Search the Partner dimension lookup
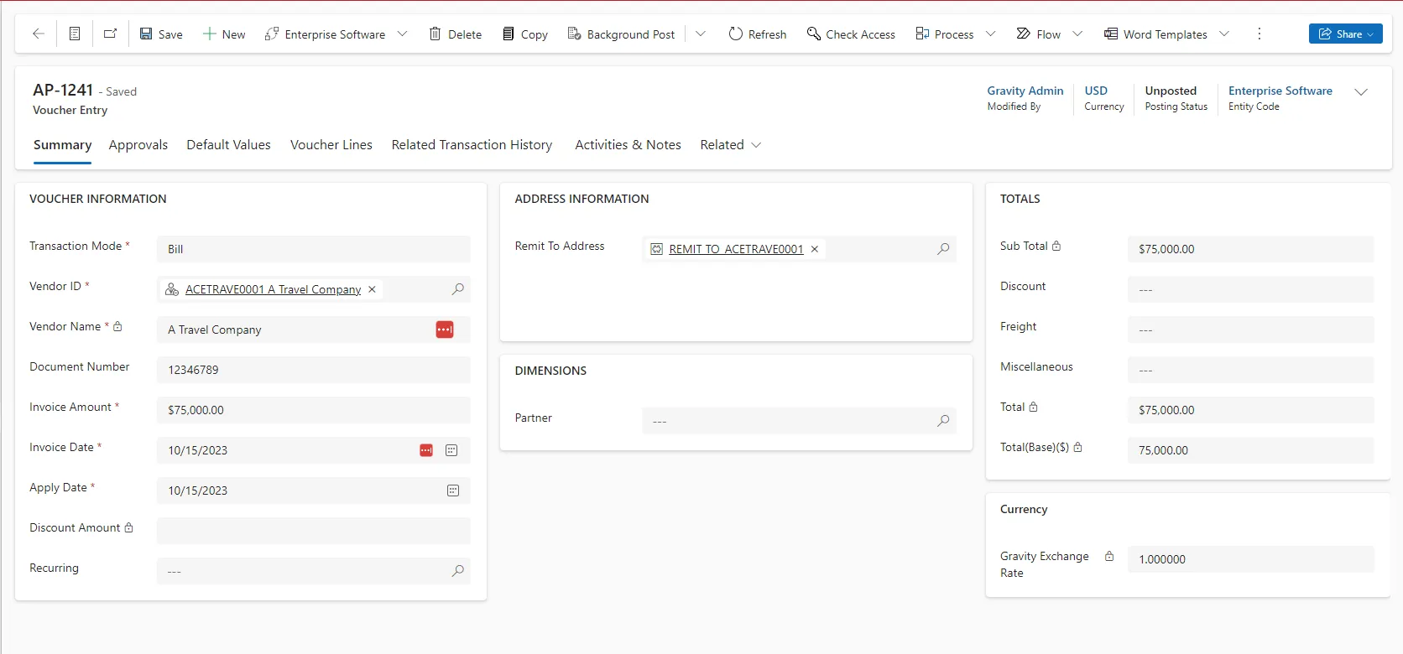This screenshot has width=1403, height=654. [x=943, y=421]
